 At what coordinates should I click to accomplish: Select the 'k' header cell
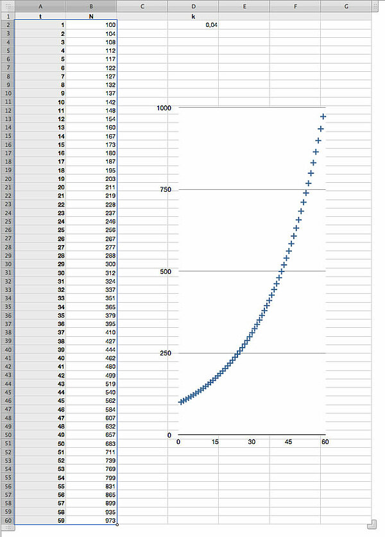click(x=193, y=15)
